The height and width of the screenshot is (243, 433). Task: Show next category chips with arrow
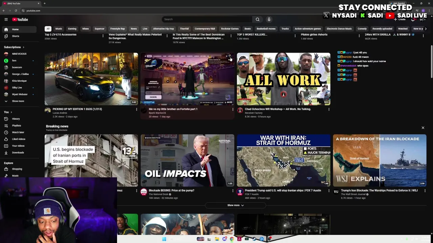coord(426,29)
